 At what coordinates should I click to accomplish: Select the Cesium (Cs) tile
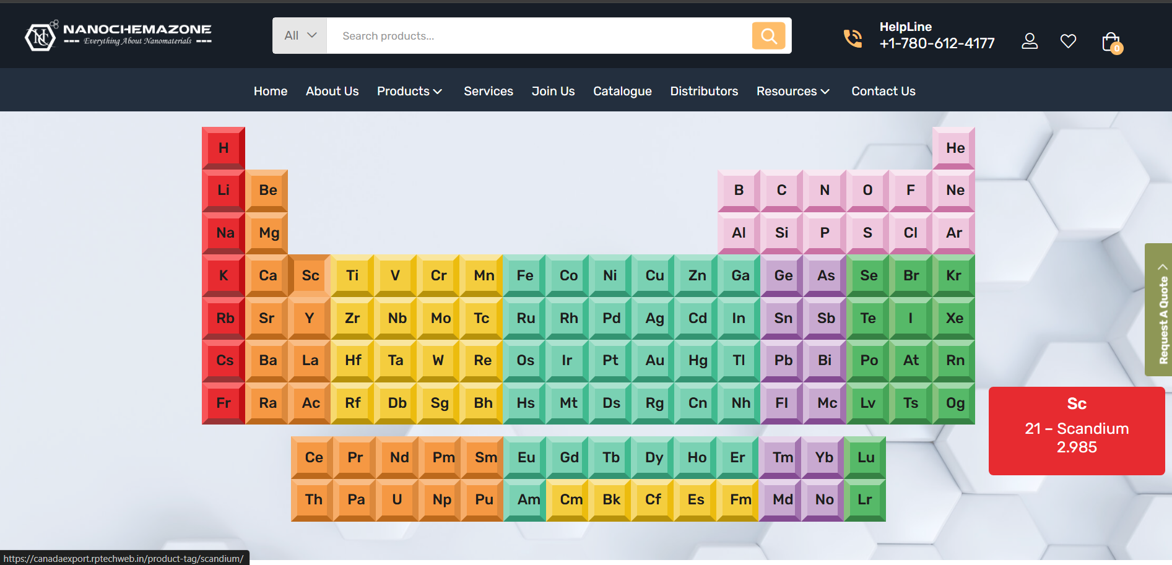pos(224,361)
